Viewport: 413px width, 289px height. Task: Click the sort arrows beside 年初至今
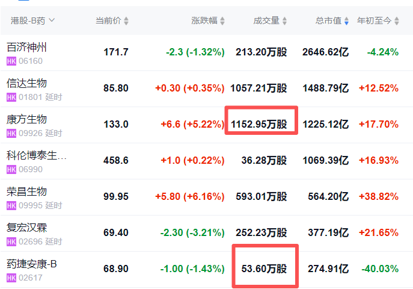[x=397, y=21]
